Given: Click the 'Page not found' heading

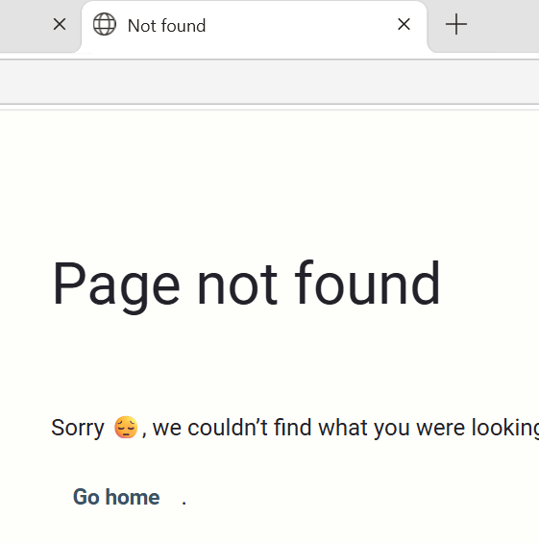Looking at the screenshot, I should tap(246, 284).
